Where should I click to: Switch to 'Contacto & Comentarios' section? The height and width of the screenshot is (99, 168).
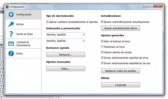(23, 44)
